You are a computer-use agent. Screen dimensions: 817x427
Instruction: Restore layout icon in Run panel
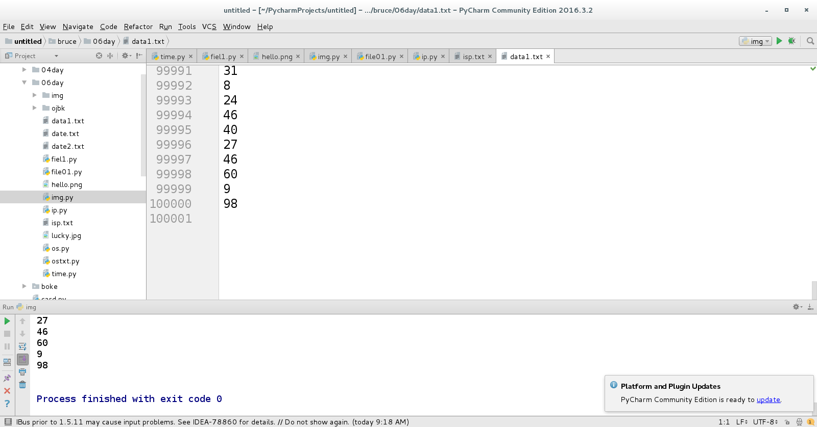coord(7,362)
